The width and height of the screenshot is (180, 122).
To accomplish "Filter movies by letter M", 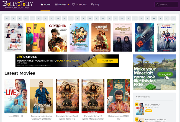I will (x=90, y=18).
